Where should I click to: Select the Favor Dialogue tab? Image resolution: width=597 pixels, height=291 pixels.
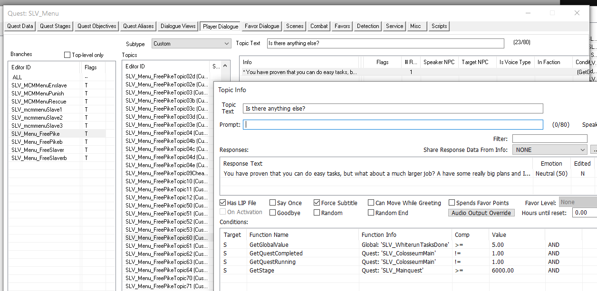[262, 26]
